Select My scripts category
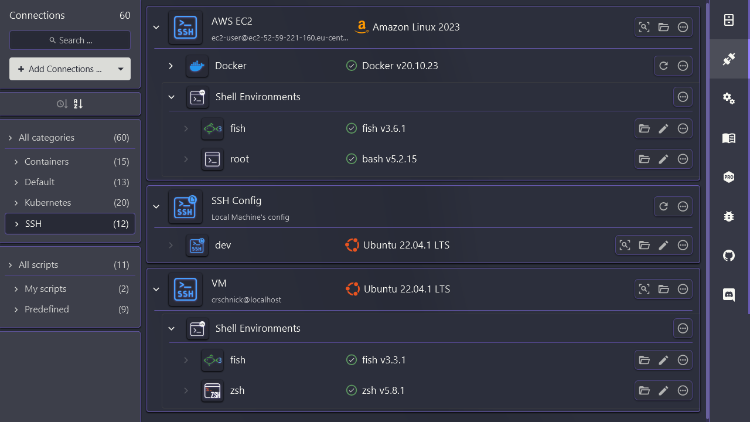 [70, 289]
